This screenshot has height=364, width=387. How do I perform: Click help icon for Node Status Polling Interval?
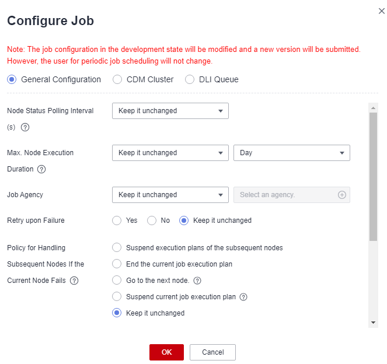(x=25, y=127)
